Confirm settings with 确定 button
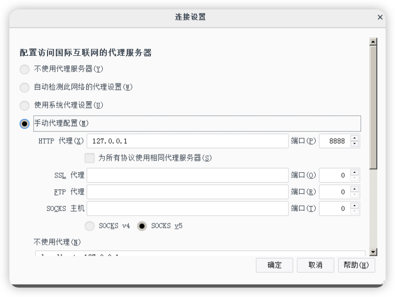 pos(274,265)
